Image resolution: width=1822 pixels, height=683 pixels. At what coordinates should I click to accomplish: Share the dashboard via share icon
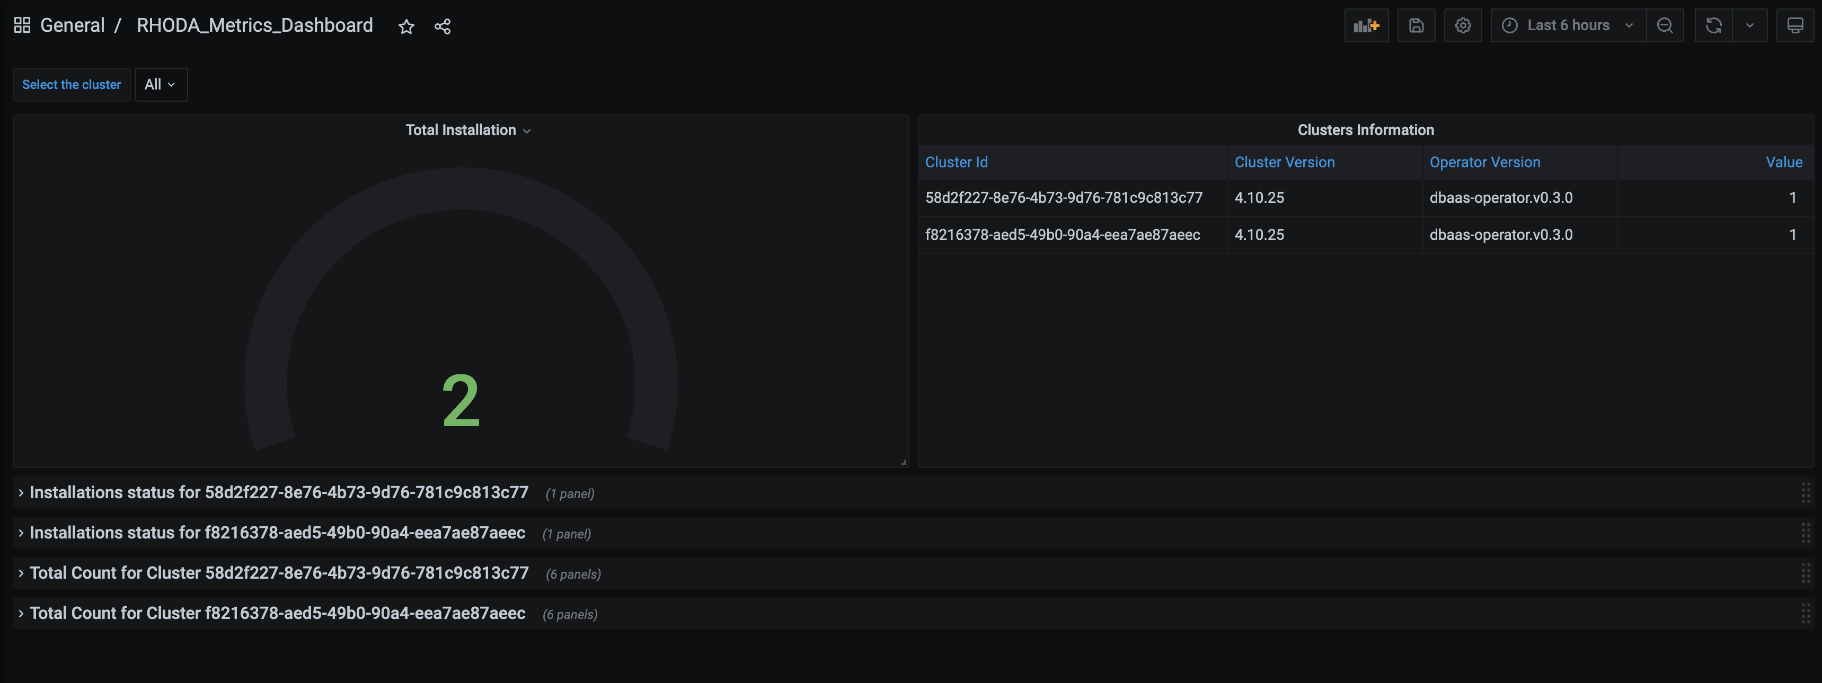(x=443, y=26)
